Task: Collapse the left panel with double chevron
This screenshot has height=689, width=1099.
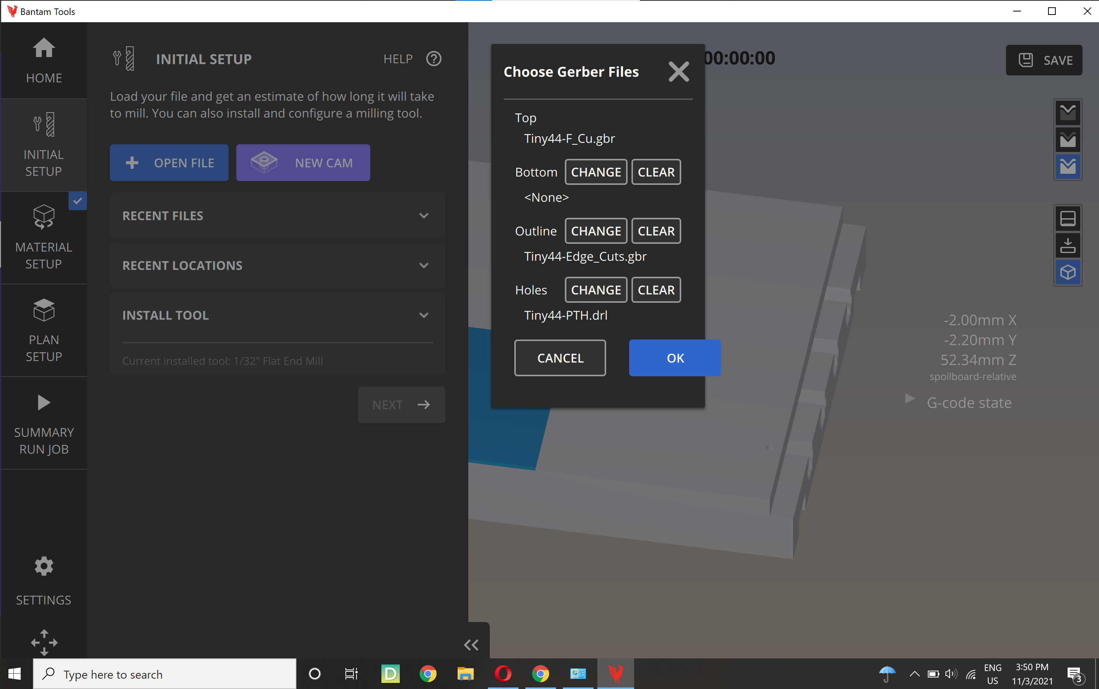Action: click(x=471, y=645)
